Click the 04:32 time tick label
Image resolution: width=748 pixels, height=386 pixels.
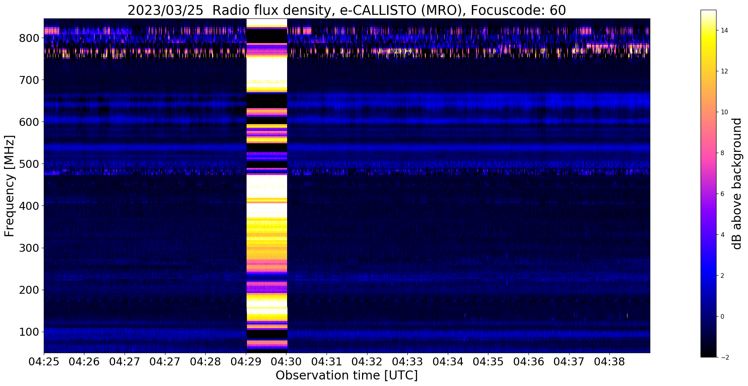(367, 362)
